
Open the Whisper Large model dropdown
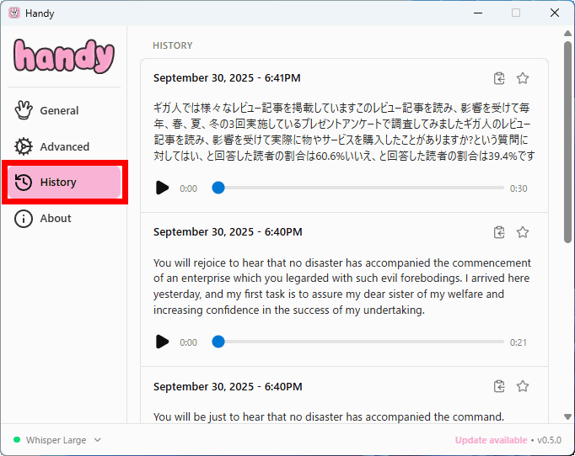click(x=56, y=440)
